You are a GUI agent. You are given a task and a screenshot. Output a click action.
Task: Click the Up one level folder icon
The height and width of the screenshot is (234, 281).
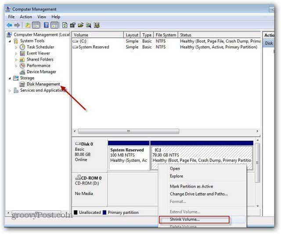(x=28, y=25)
